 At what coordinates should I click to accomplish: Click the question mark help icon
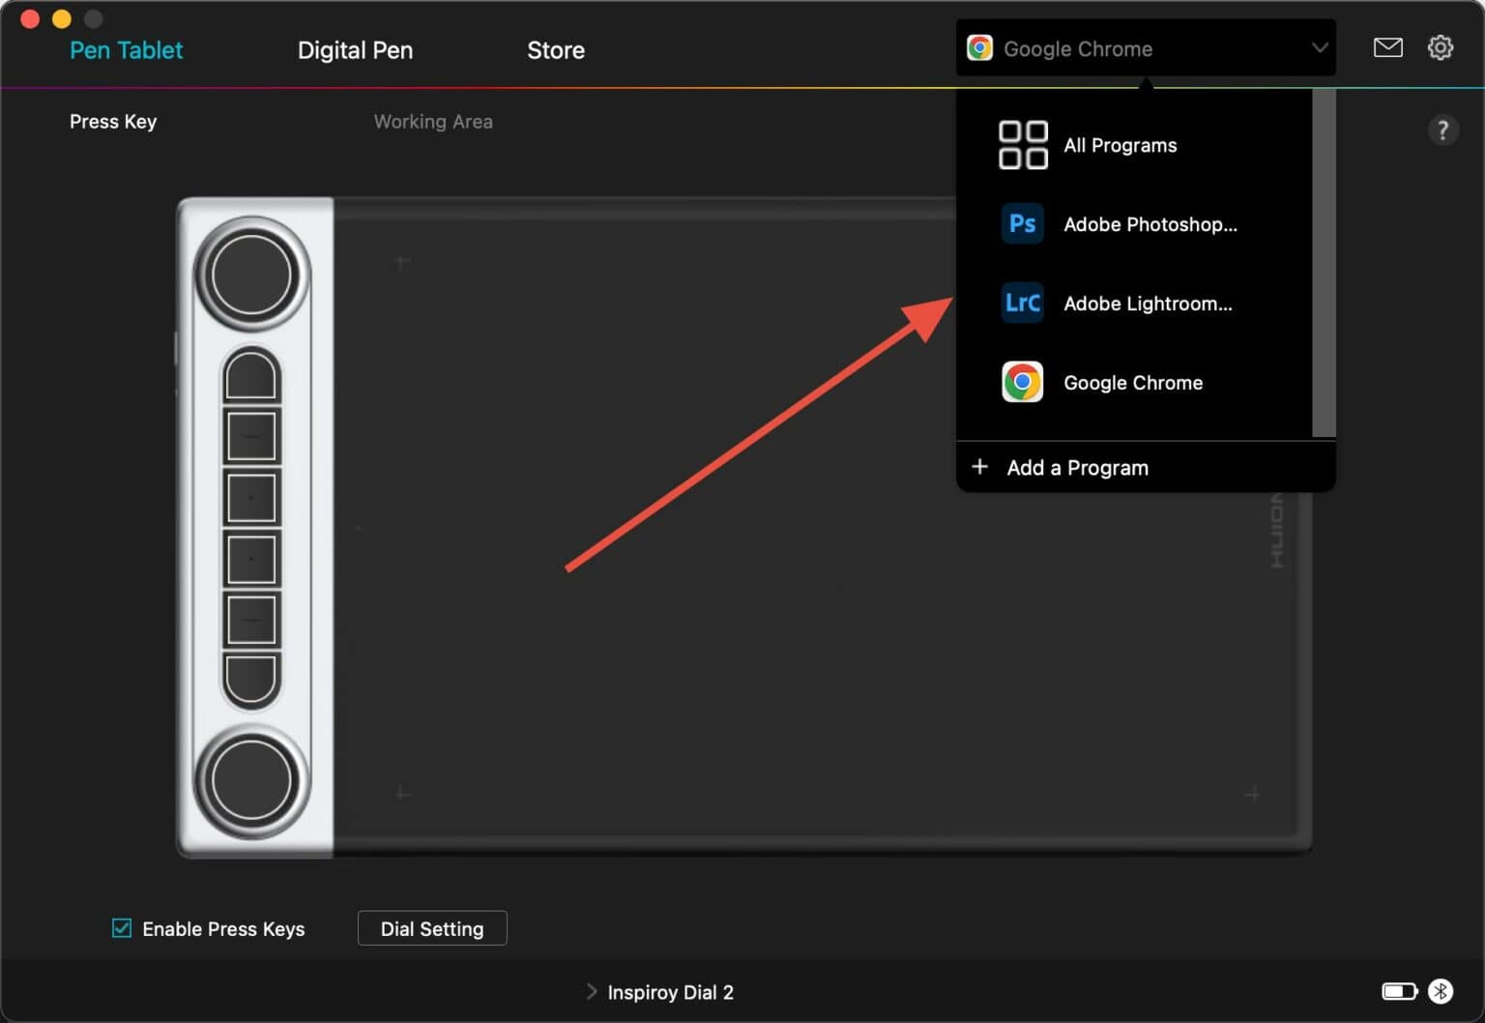point(1441,130)
